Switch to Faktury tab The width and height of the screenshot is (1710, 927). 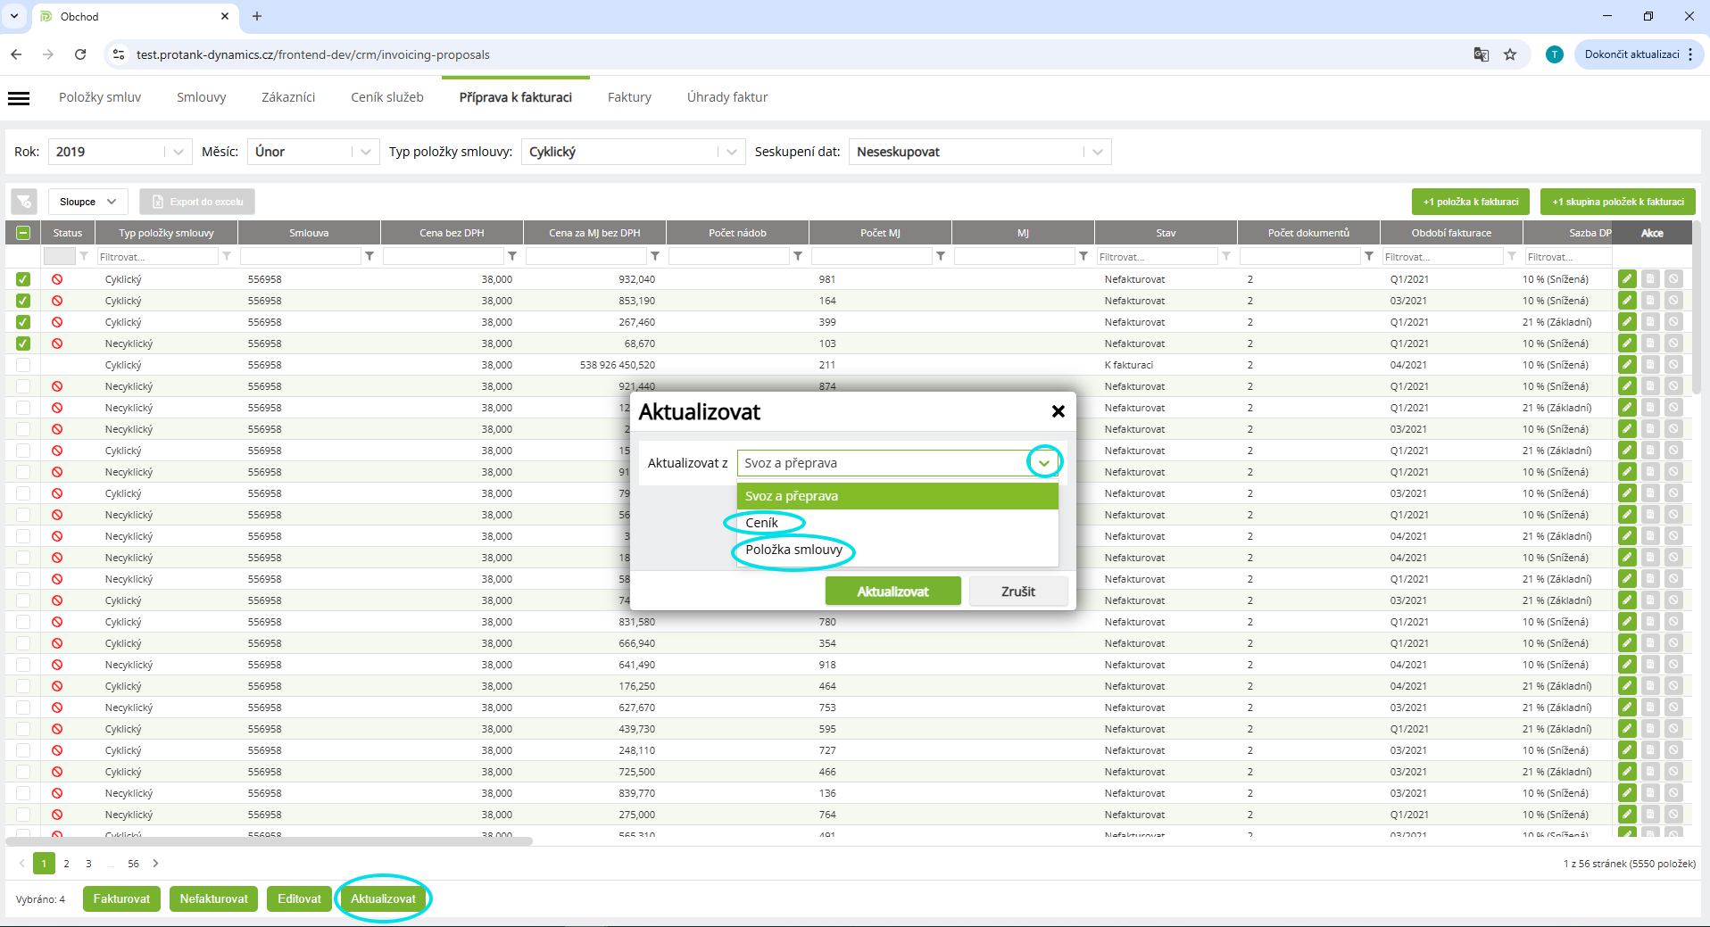click(629, 97)
